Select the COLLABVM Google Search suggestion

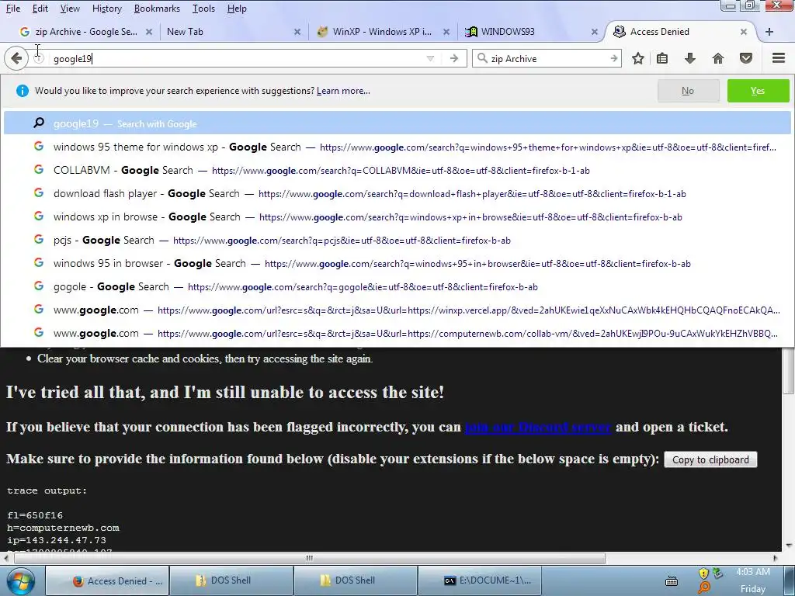397,170
